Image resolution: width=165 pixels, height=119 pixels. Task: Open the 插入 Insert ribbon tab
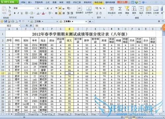(30, 2)
